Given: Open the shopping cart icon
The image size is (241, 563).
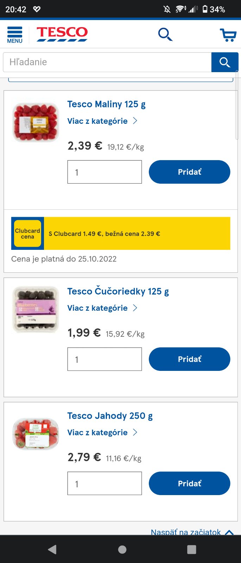Looking at the screenshot, I should pos(228,35).
